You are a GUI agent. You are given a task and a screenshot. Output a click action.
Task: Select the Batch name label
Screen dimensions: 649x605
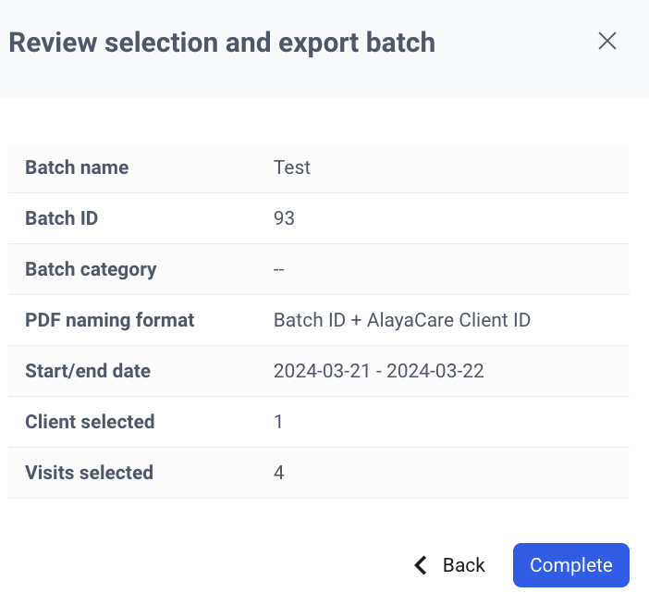tap(77, 167)
